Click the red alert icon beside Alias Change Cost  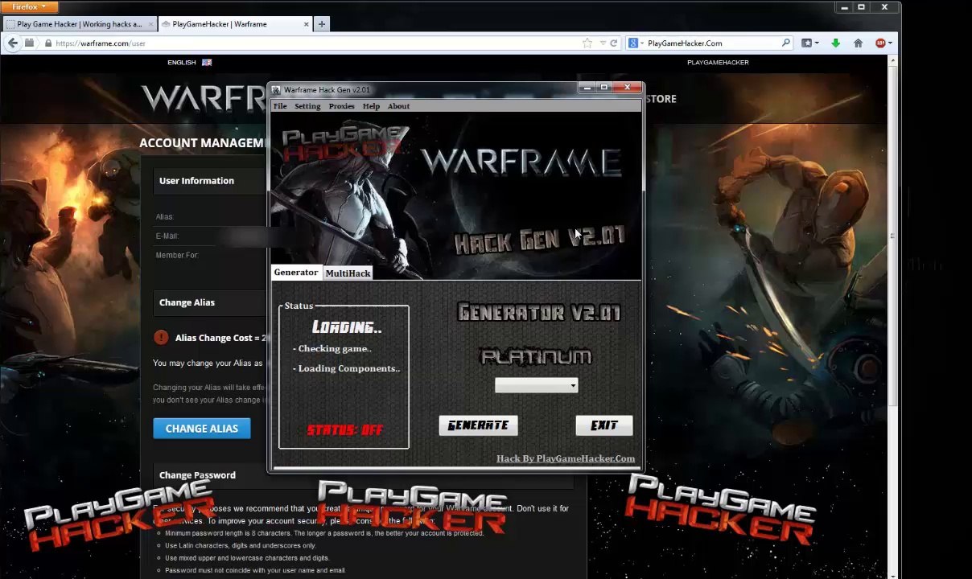tap(161, 338)
